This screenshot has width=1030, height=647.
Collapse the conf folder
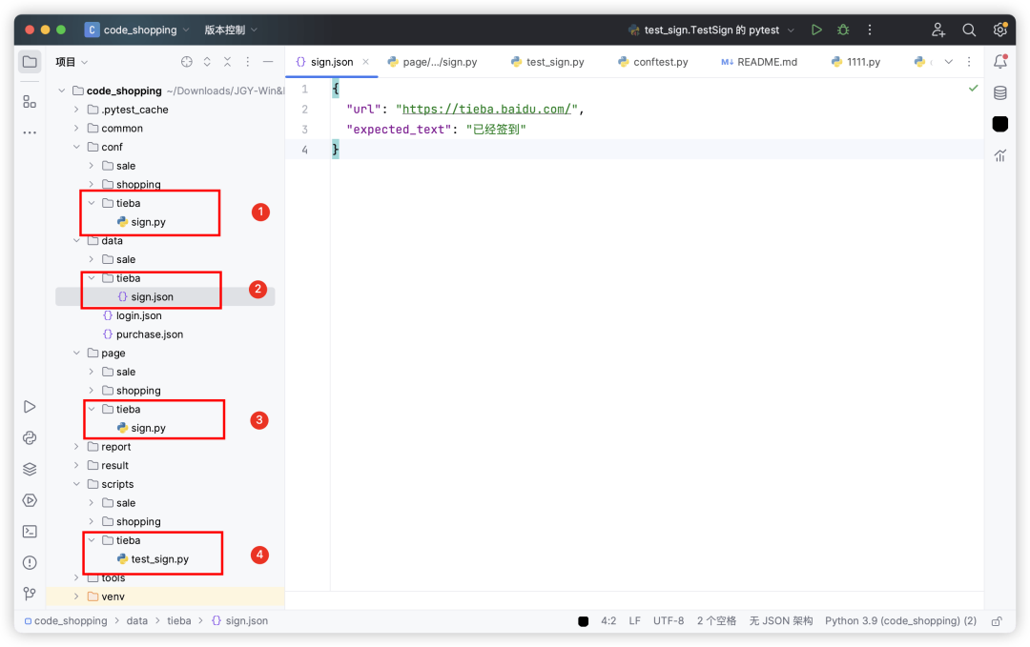pos(76,147)
